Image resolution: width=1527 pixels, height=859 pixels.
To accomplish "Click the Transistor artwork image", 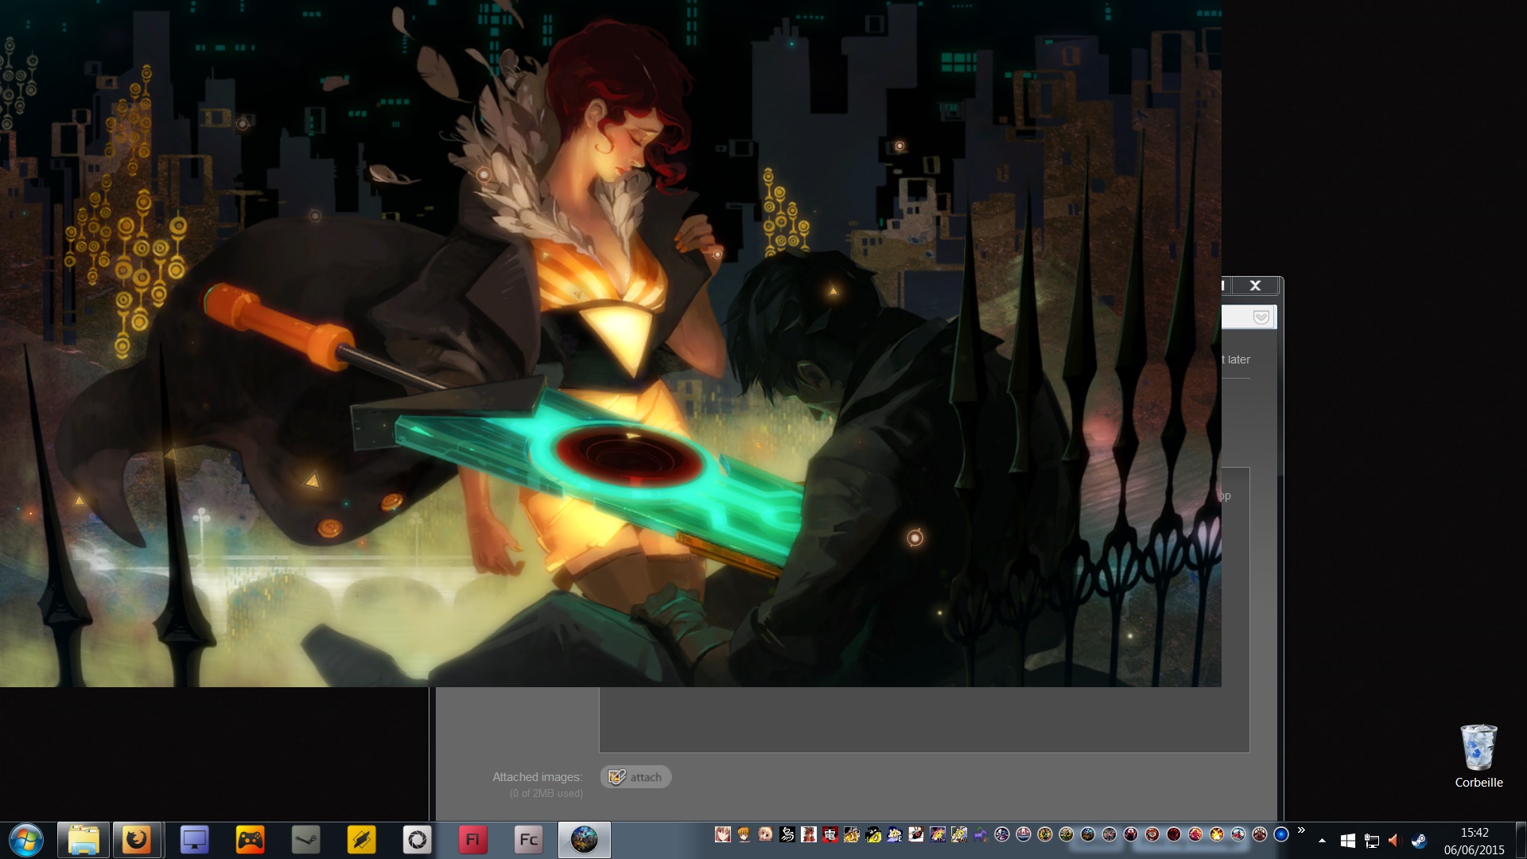I will pos(611,344).
